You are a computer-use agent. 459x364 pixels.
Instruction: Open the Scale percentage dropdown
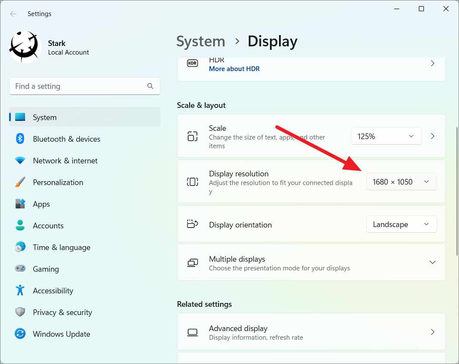pos(386,136)
